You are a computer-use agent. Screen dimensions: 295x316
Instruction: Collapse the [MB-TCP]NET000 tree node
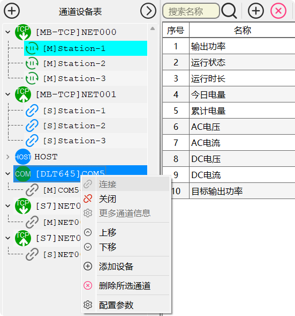8,32
